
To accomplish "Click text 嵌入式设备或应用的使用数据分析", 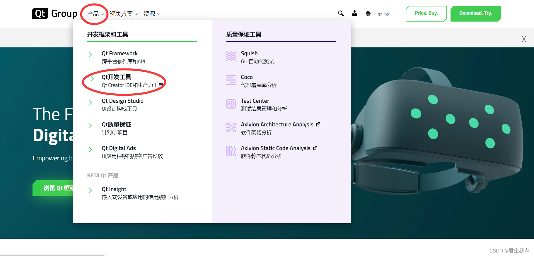I will 140,197.
